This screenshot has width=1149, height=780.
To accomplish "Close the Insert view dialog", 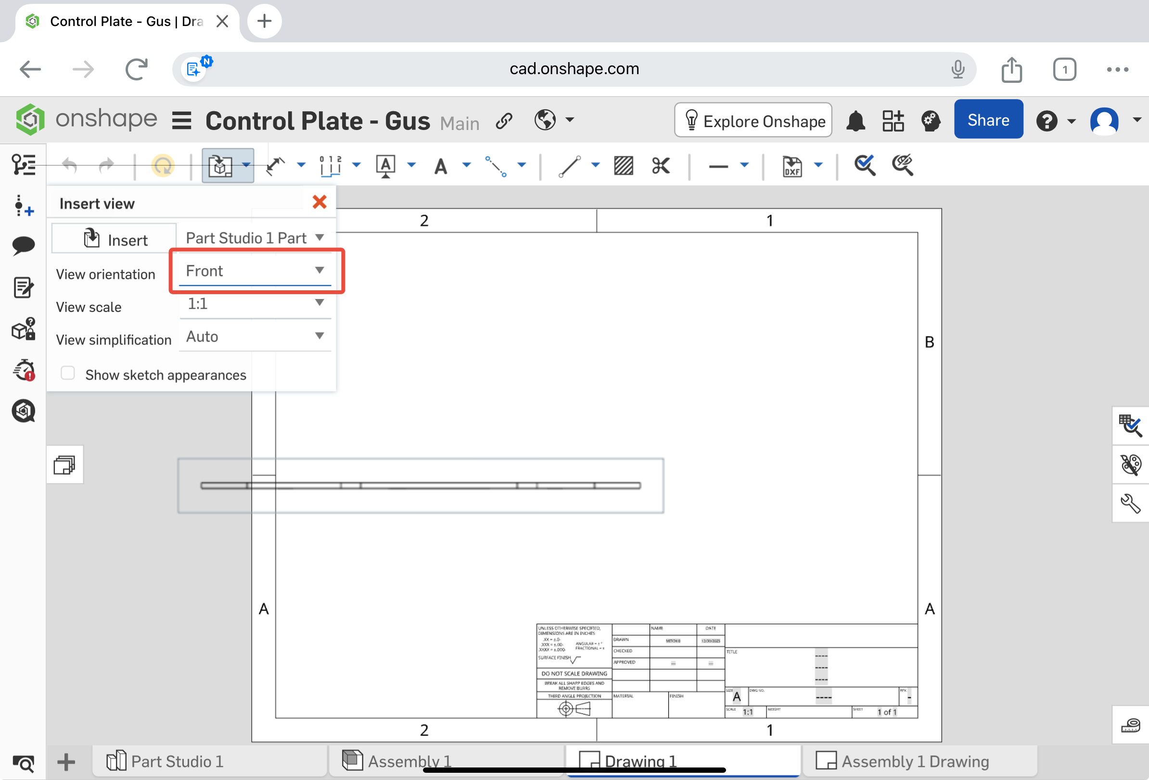I will 319,202.
